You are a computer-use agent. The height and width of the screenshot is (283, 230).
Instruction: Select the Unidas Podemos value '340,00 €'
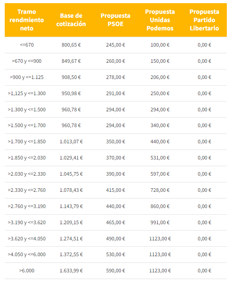160,126
